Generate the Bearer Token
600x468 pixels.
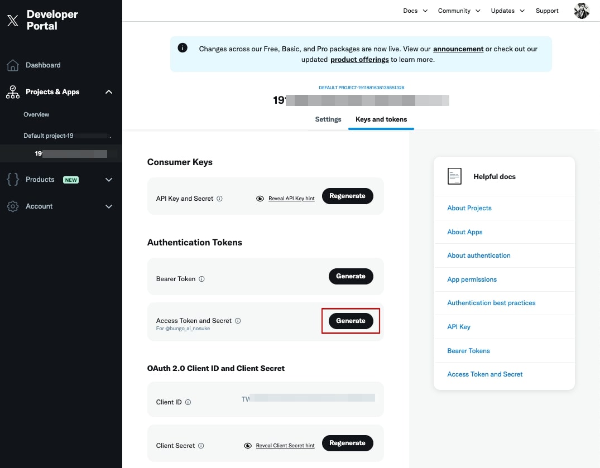click(x=351, y=276)
